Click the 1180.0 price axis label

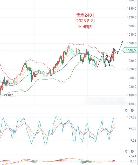132,95
